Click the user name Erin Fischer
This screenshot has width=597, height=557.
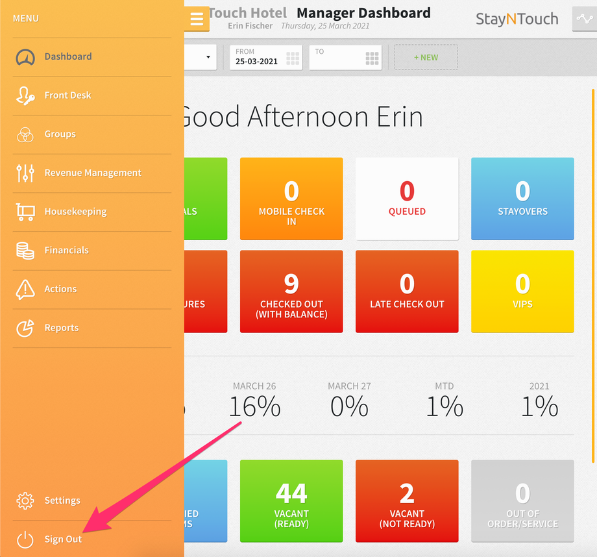[250, 26]
